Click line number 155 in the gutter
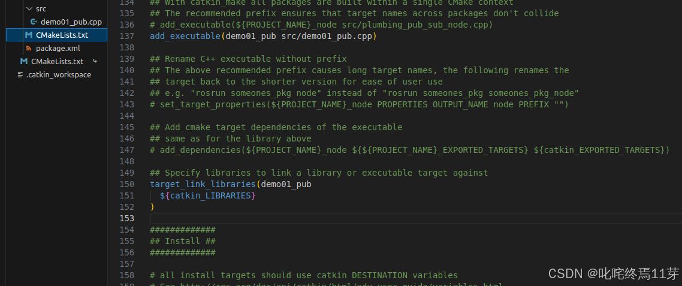This screenshot has width=682, height=286. (126, 240)
